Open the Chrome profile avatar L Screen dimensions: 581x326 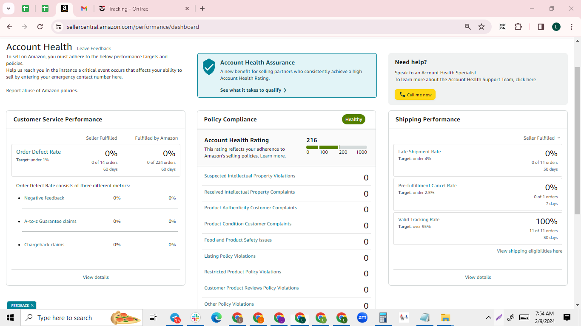coord(556,27)
